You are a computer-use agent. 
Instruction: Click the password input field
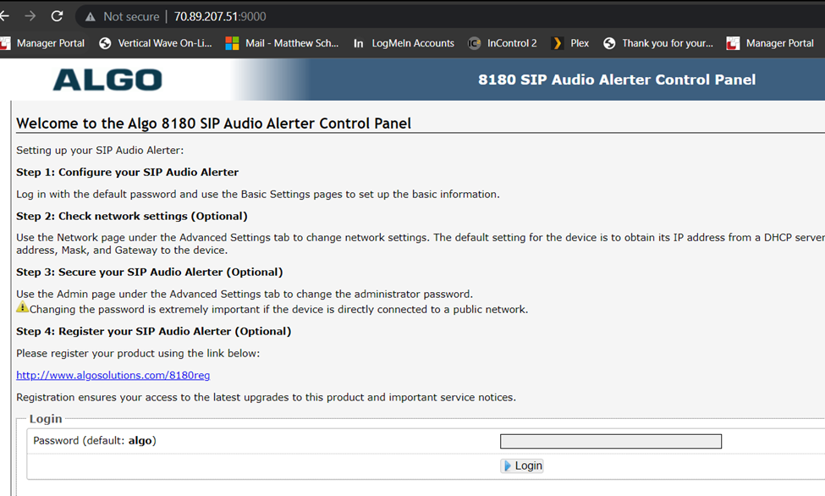[x=611, y=441]
